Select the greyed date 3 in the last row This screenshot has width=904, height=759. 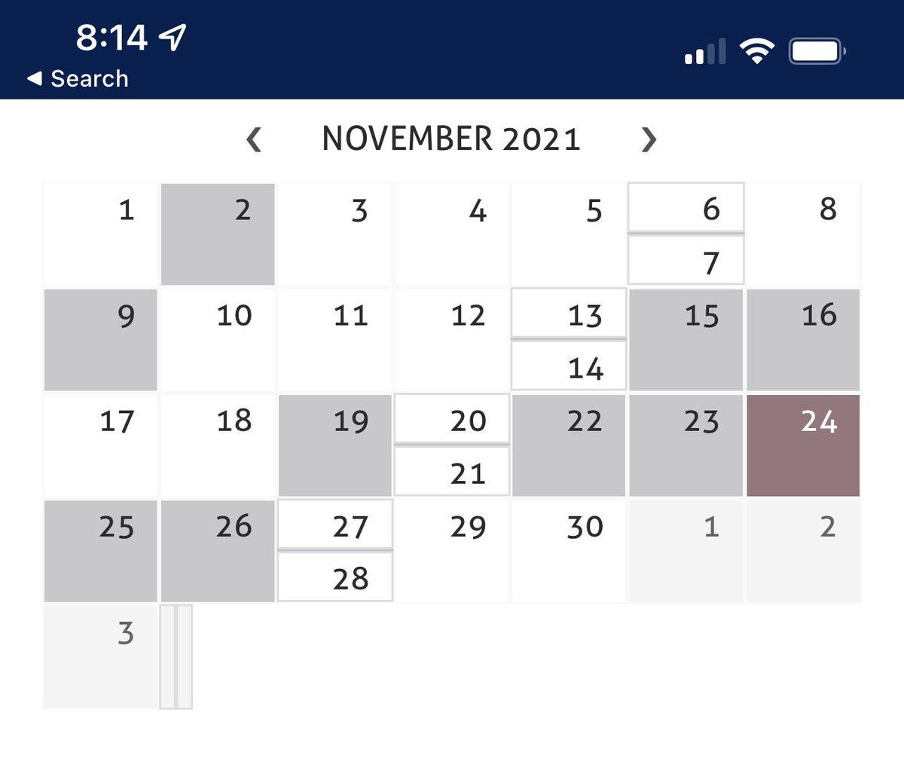point(101,656)
